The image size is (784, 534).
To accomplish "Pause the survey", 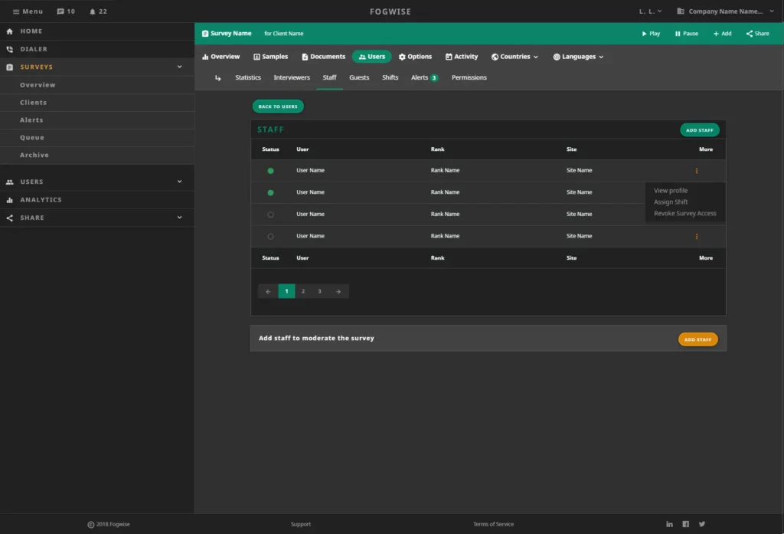I will click(687, 34).
